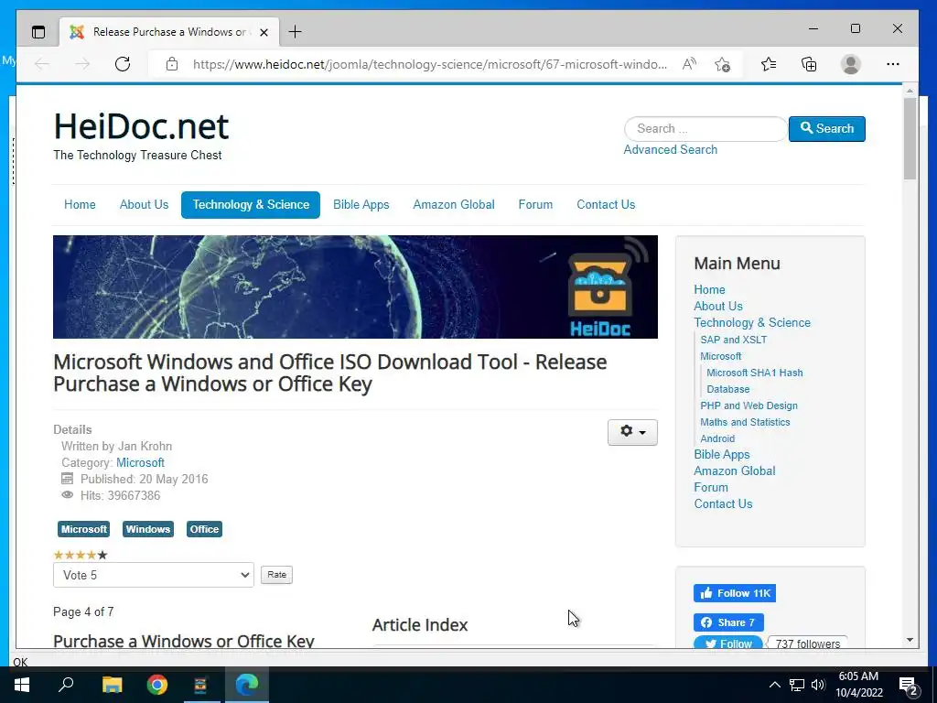Open Windows taskbar search
937x703 pixels.
(x=66, y=685)
